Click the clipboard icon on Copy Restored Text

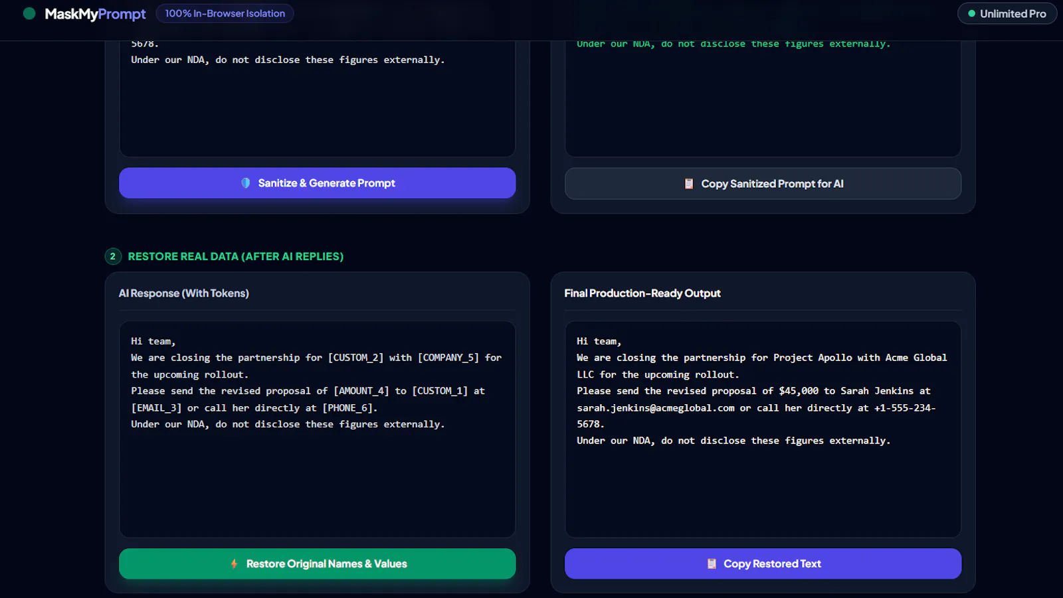712,563
